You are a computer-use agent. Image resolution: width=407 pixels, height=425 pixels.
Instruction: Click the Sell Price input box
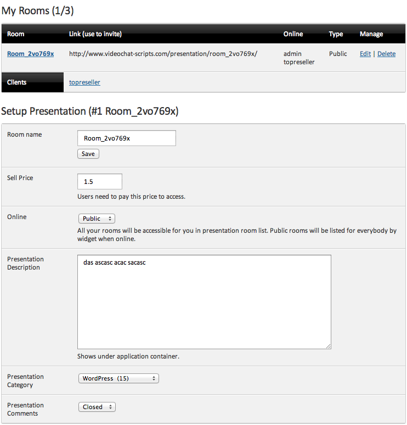tap(100, 182)
